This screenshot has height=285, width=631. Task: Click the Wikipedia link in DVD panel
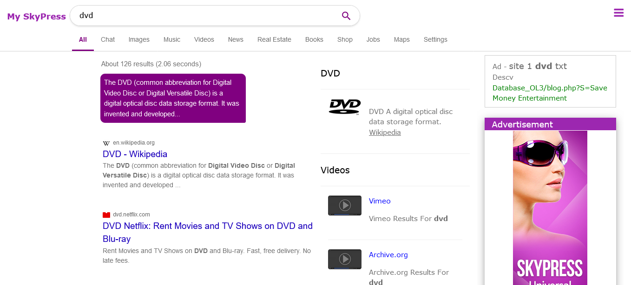pyautogui.click(x=385, y=133)
